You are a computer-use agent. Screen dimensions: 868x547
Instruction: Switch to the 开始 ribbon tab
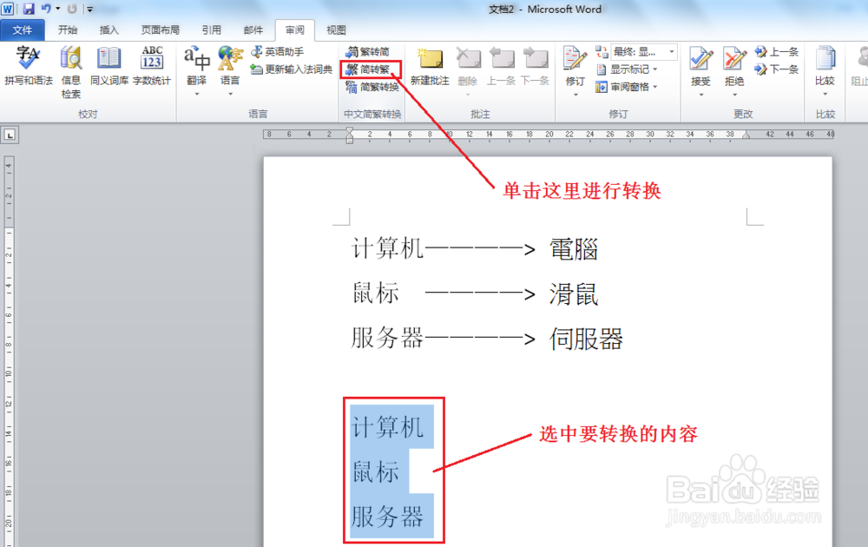coord(69,29)
